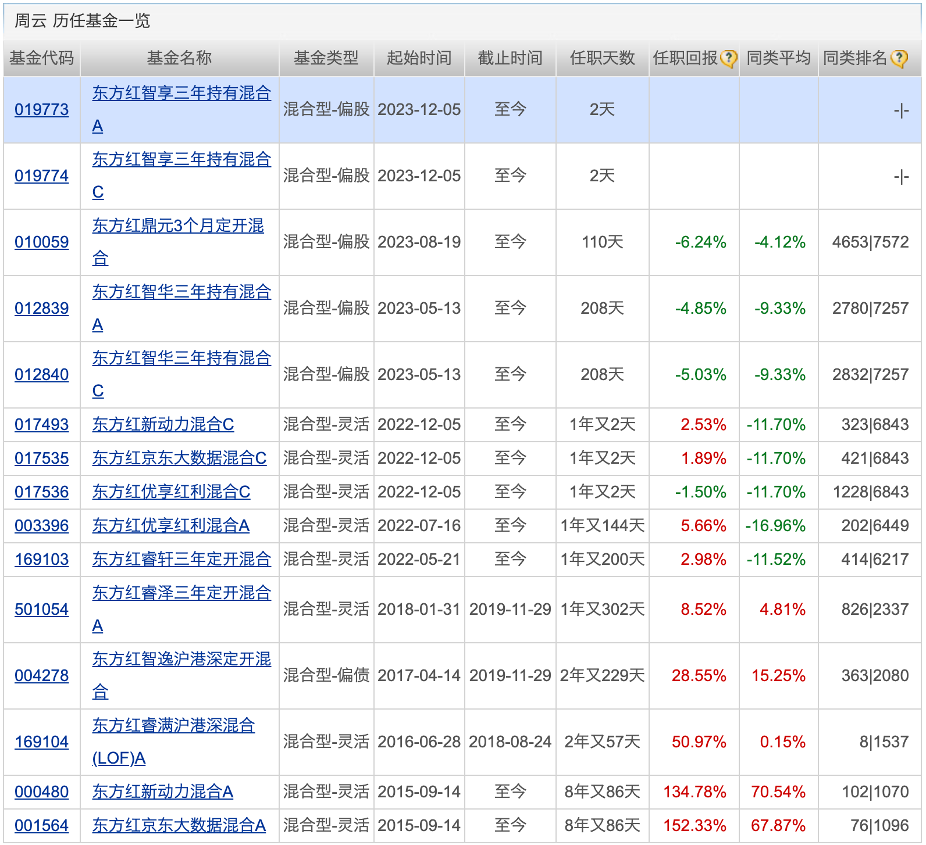Click the 基金代码 column header
This screenshot has width=926, height=845.
(41, 58)
